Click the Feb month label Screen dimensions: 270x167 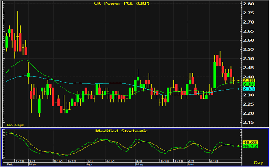10,164
